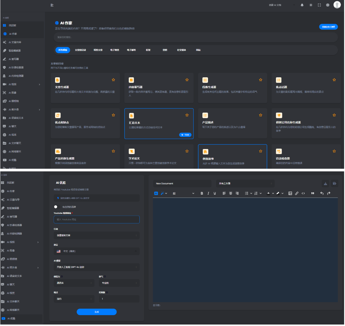This screenshot has width=345, height=326.
Task: Align text left in the editor
Action: 224,193
